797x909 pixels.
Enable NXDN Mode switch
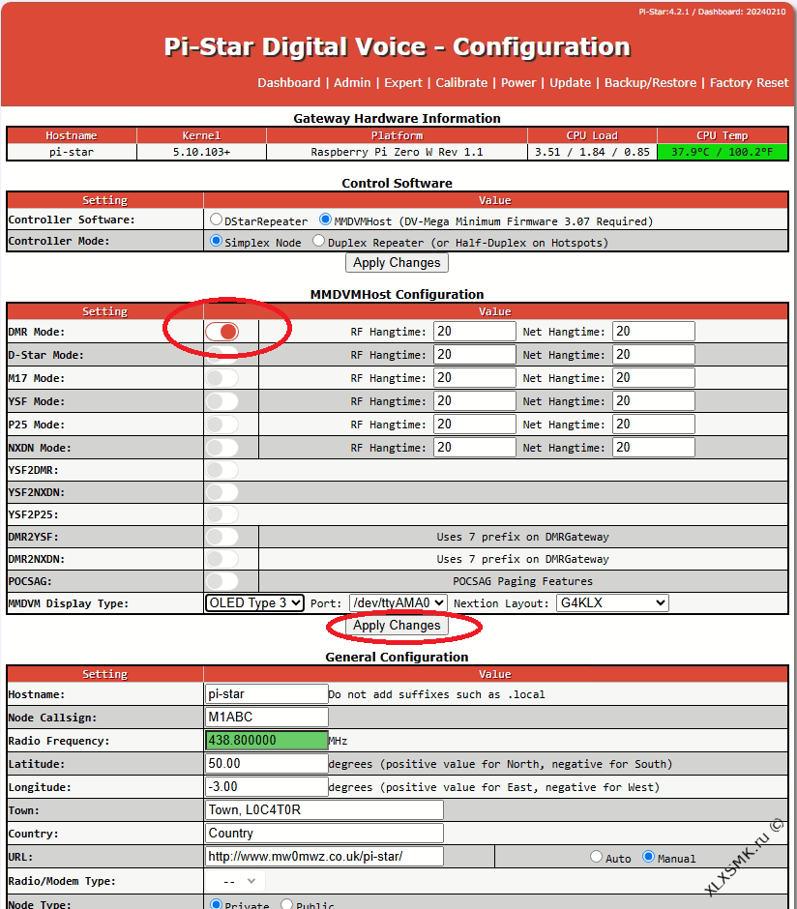[x=222, y=448]
